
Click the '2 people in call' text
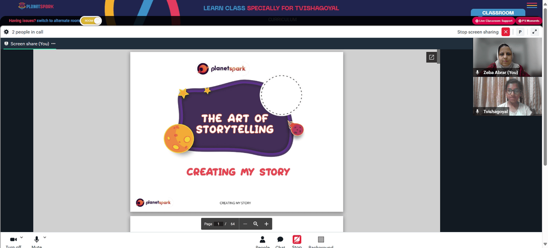point(27,32)
